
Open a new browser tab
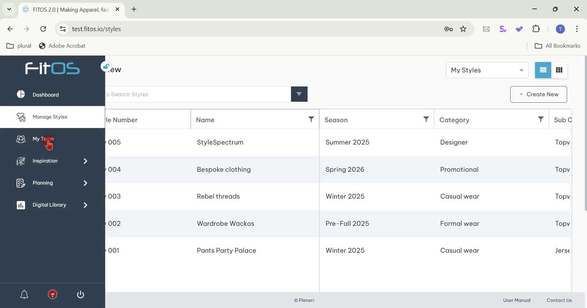(x=134, y=9)
